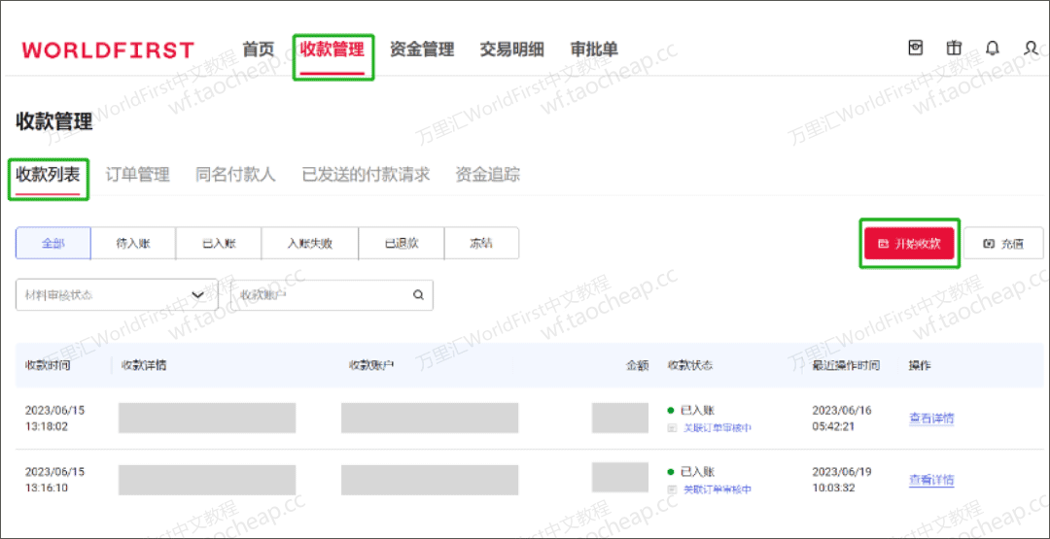Open the notification bell

tap(993, 49)
